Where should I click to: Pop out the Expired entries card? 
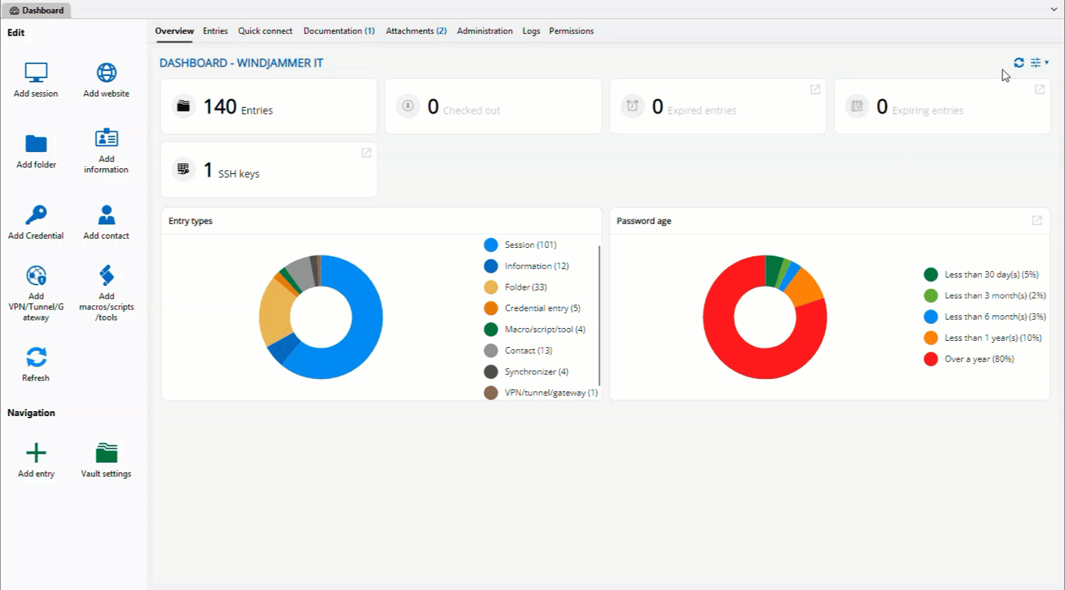(x=814, y=89)
